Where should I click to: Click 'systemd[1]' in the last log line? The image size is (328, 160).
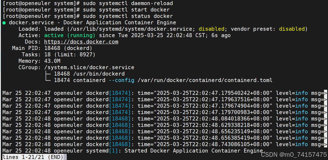(x=102, y=151)
